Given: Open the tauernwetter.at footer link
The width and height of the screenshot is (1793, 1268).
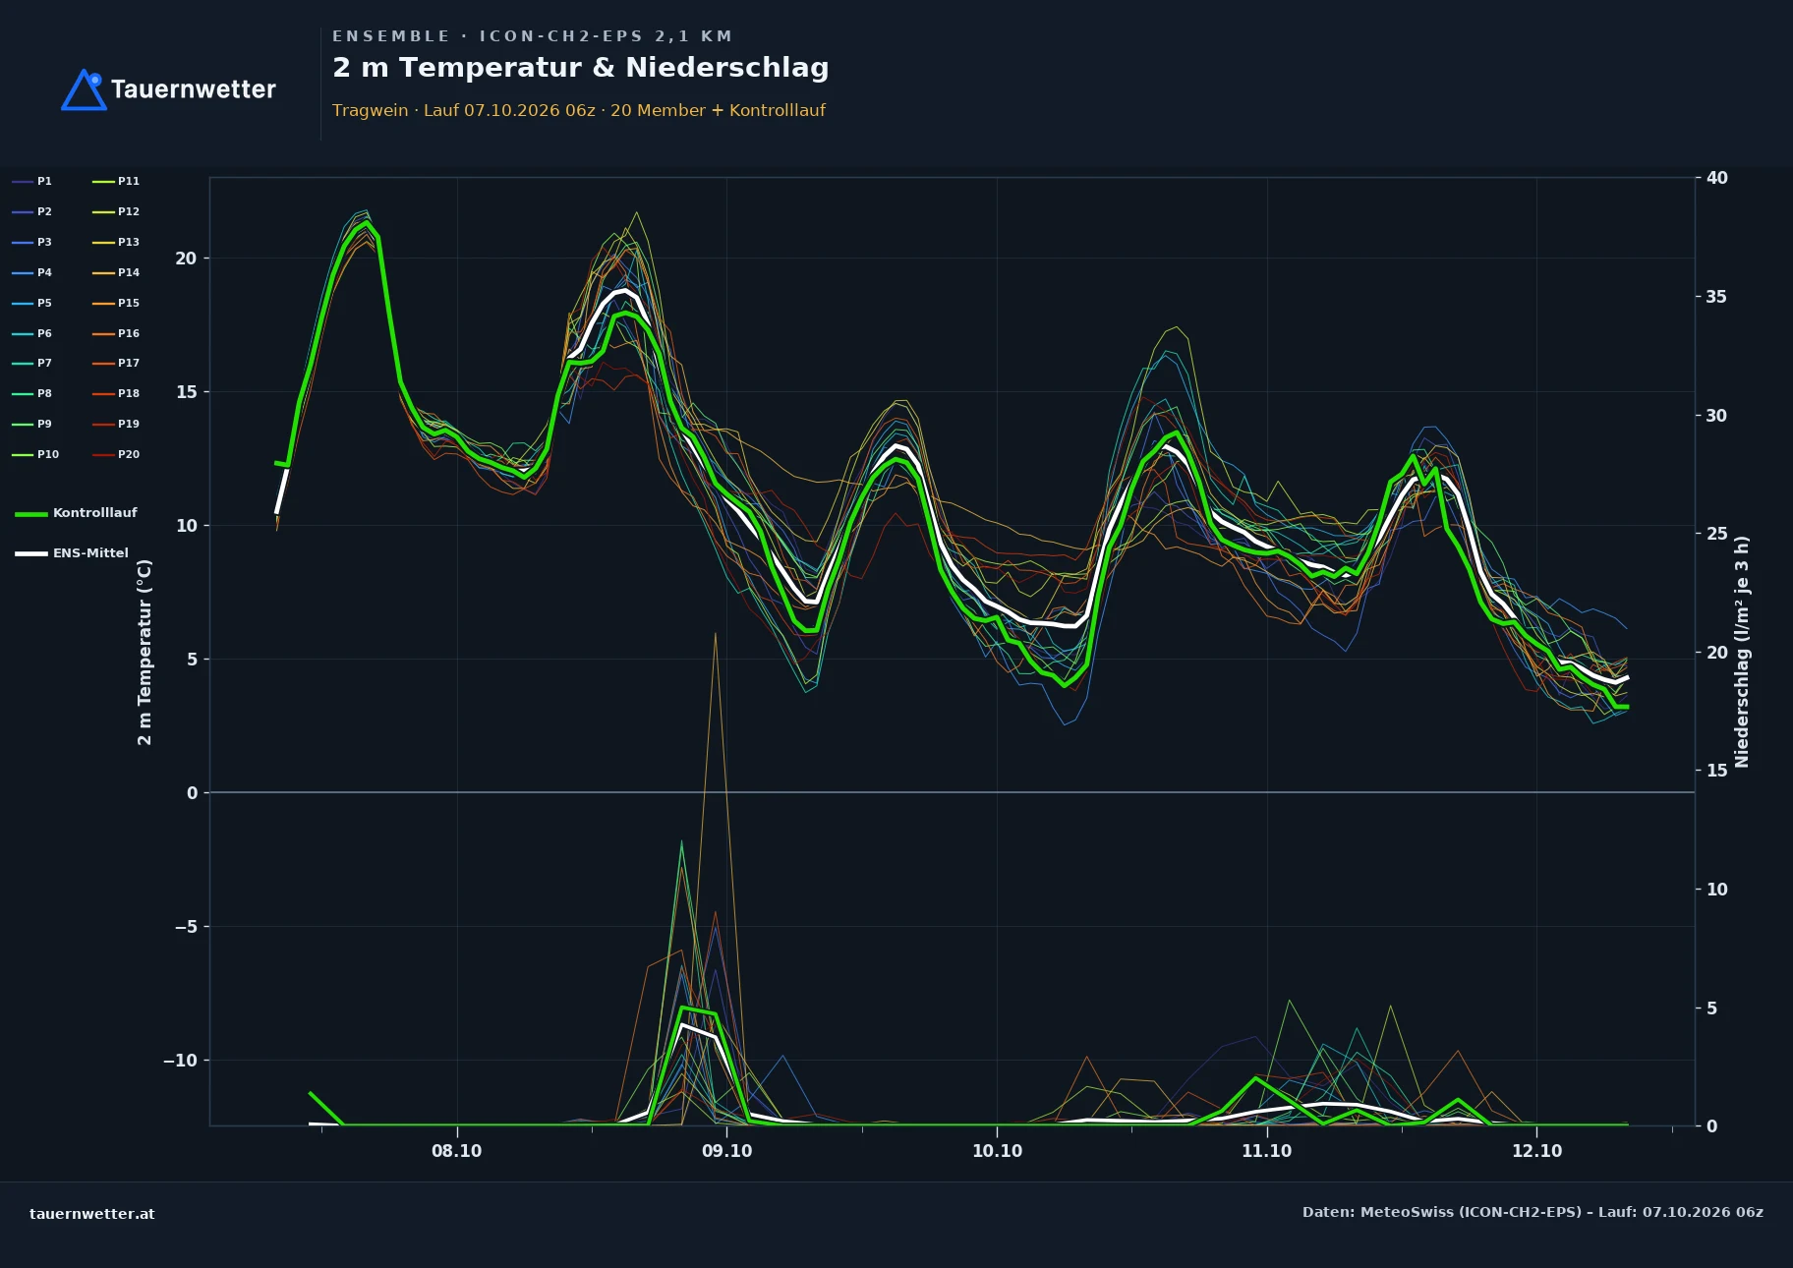Looking at the screenshot, I should coord(92,1214).
